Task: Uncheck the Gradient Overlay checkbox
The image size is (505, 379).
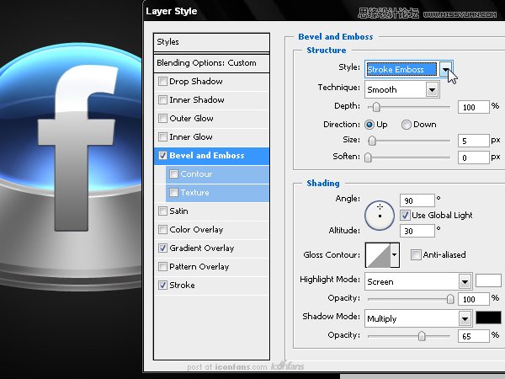Action: tap(162, 248)
